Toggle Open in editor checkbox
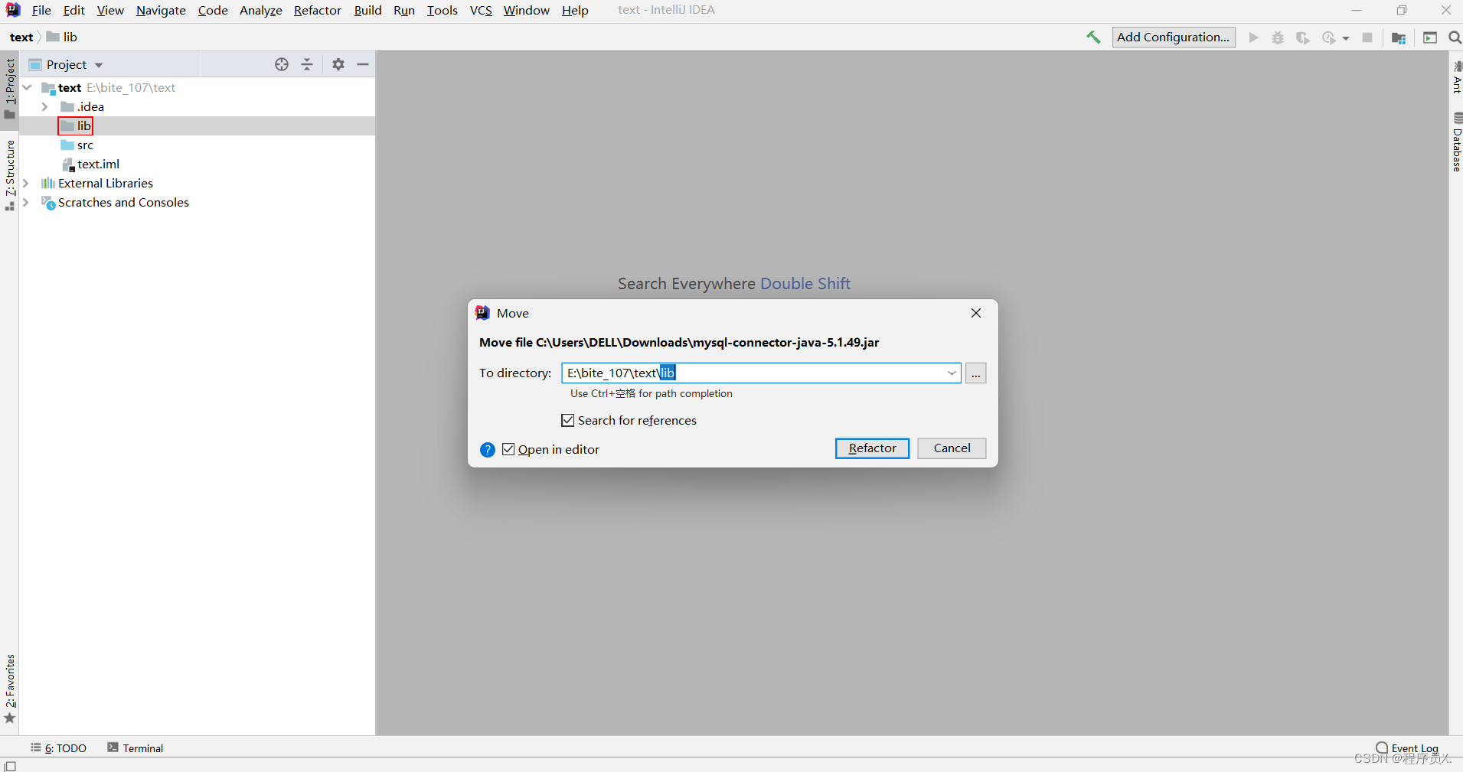This screenshot has height=772, width=1463. (x=508, y=449)
